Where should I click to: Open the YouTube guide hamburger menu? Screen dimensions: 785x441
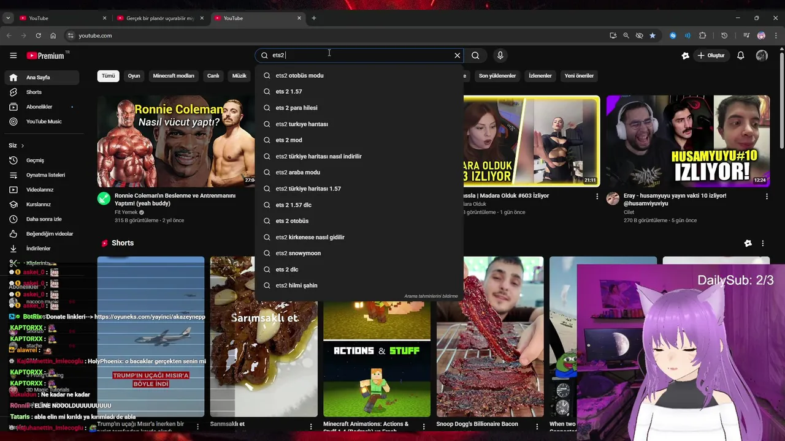(13, 55)
